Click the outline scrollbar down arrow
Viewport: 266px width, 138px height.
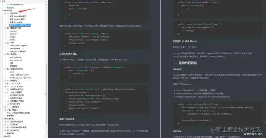tap(46, 137)
